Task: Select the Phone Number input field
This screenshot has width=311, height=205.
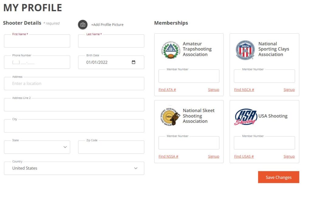Action: click(37, 62)
